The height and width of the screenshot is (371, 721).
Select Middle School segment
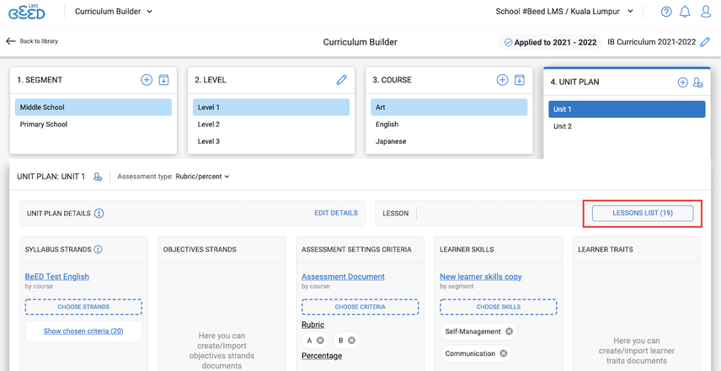pyautogui.click(x=93, y=108)
